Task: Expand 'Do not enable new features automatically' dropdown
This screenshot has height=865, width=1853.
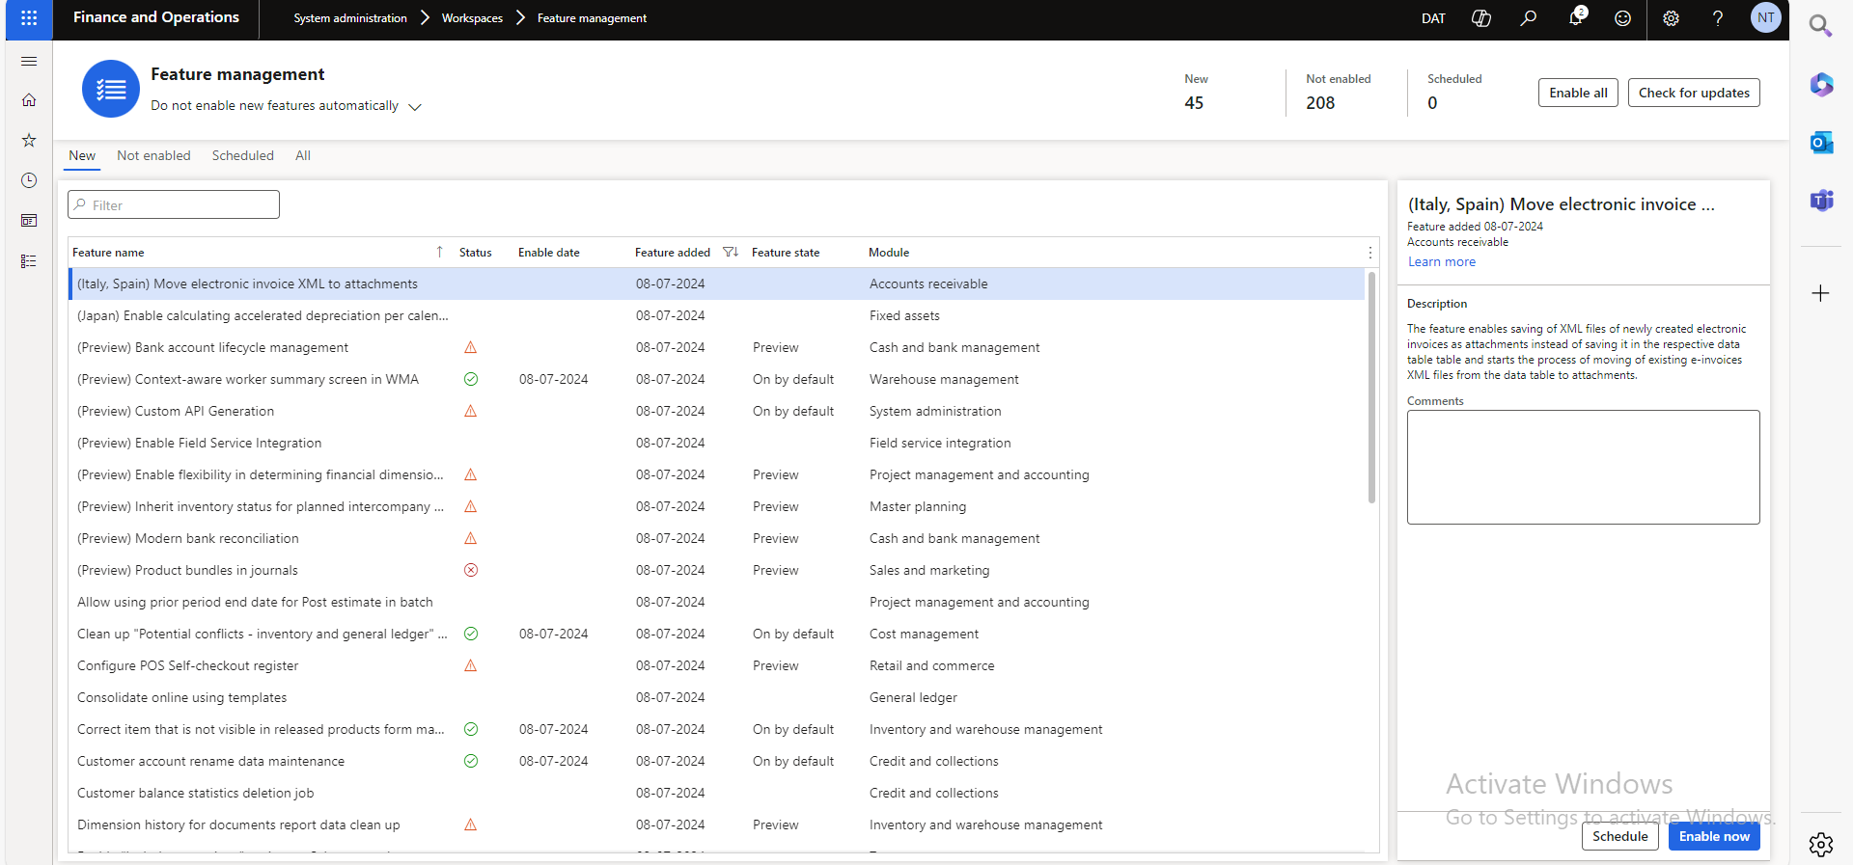Action: tap(415, 107)
